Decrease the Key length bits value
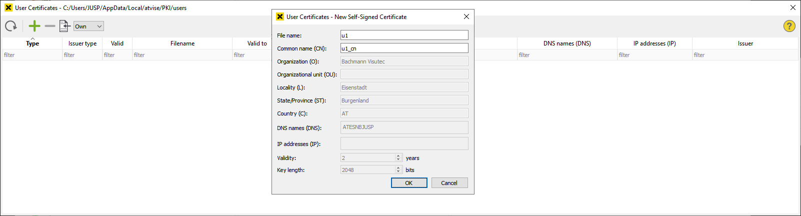 [398, 172]
